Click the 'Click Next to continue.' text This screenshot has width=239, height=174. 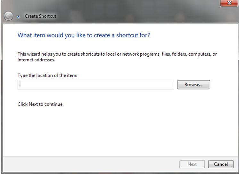[40, 104]
